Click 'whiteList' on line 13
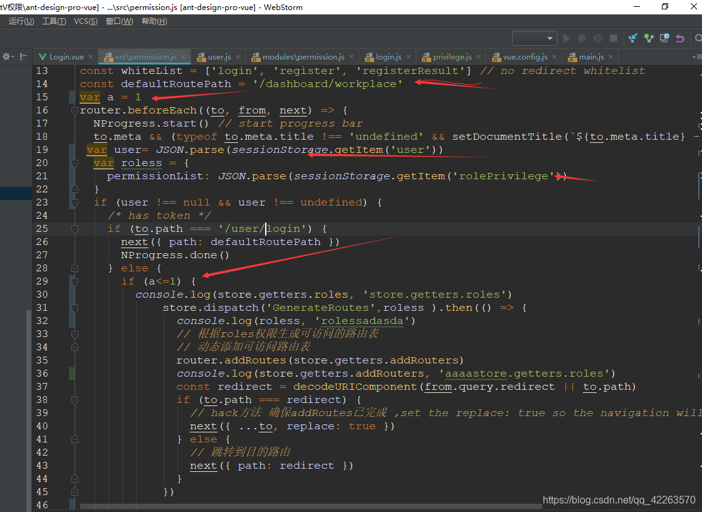 point(152,71)
